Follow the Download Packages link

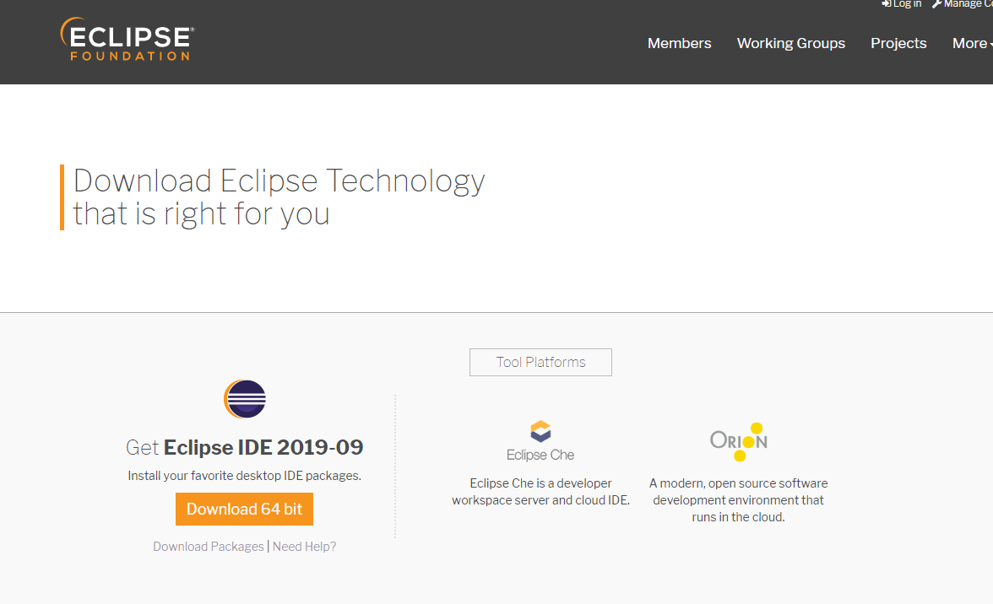point(209,547)
